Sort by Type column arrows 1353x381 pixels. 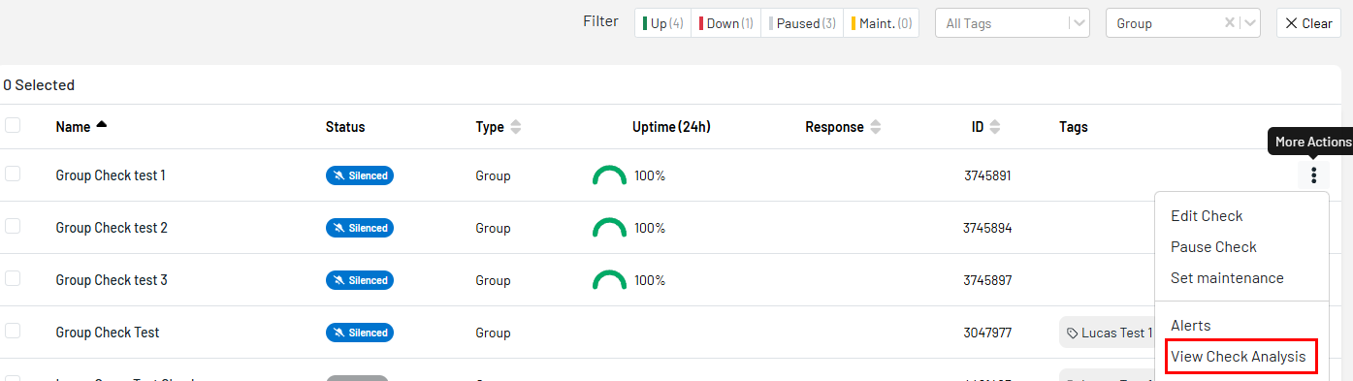515,127
